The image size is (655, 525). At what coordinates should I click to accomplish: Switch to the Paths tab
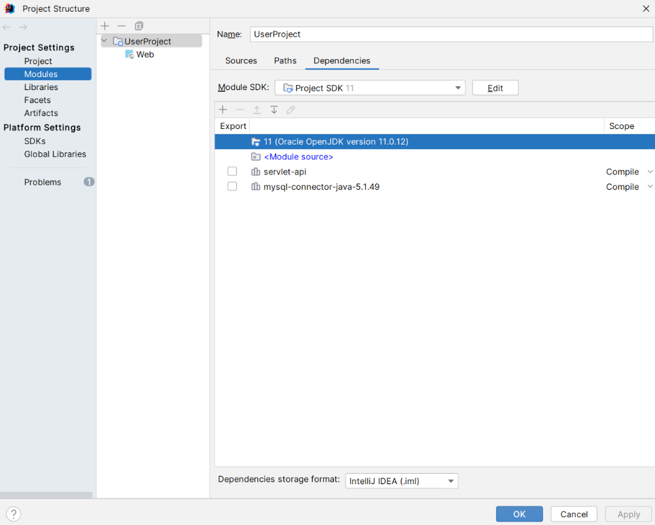[285, 60]
